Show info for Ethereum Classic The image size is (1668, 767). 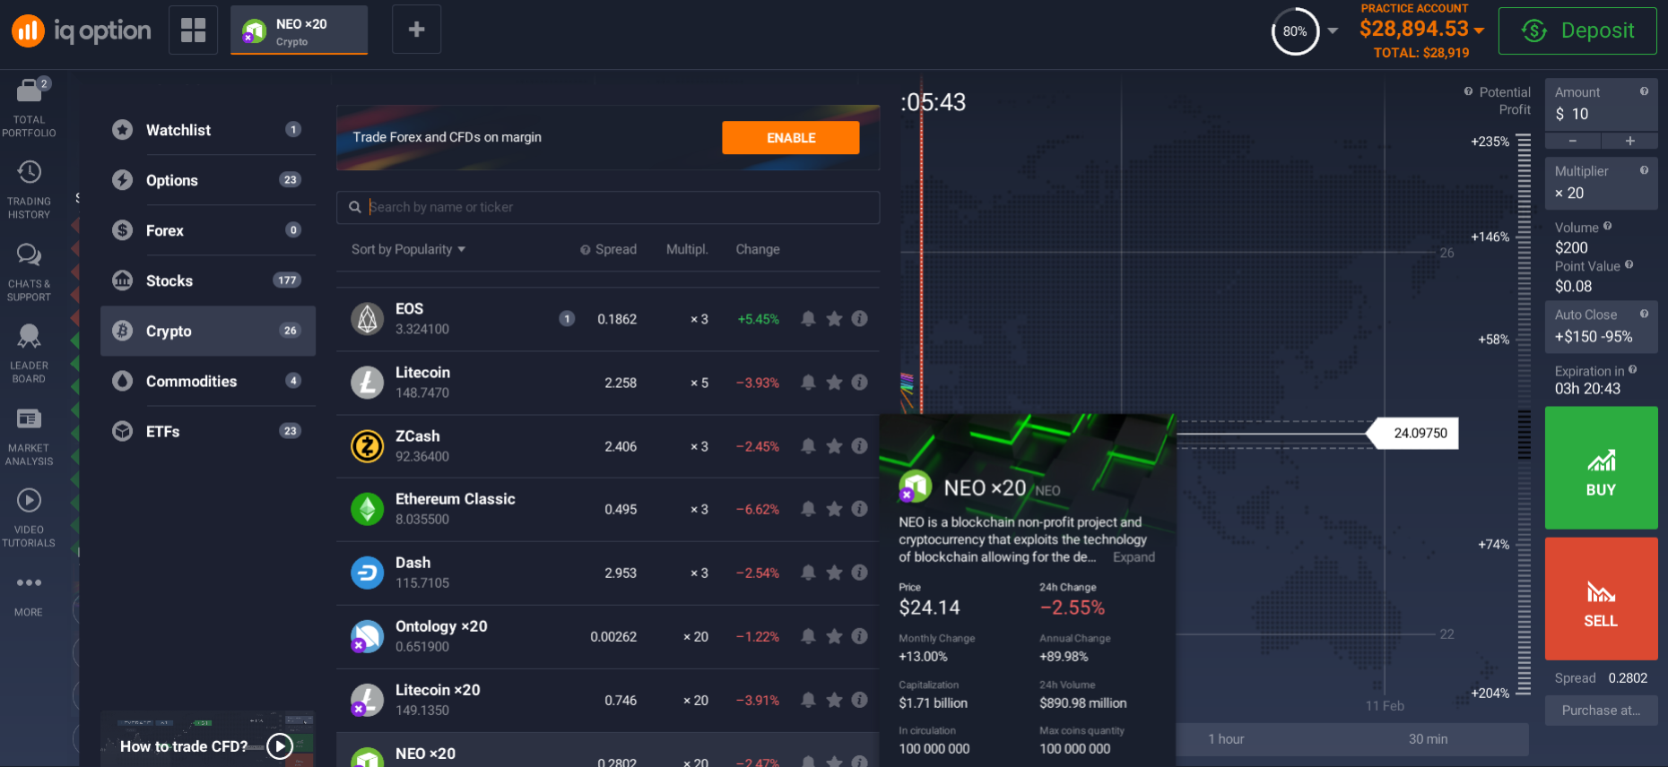coord(859,508)
